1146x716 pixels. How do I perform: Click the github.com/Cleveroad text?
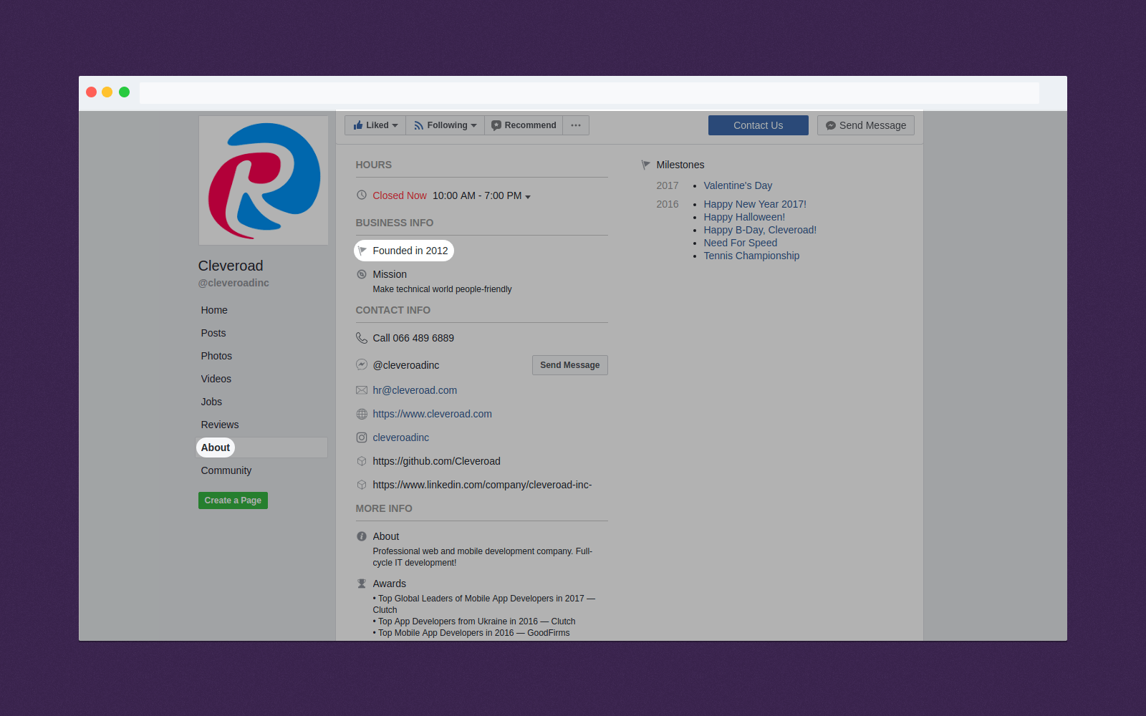pyautogui.click(x=436, y=461)
